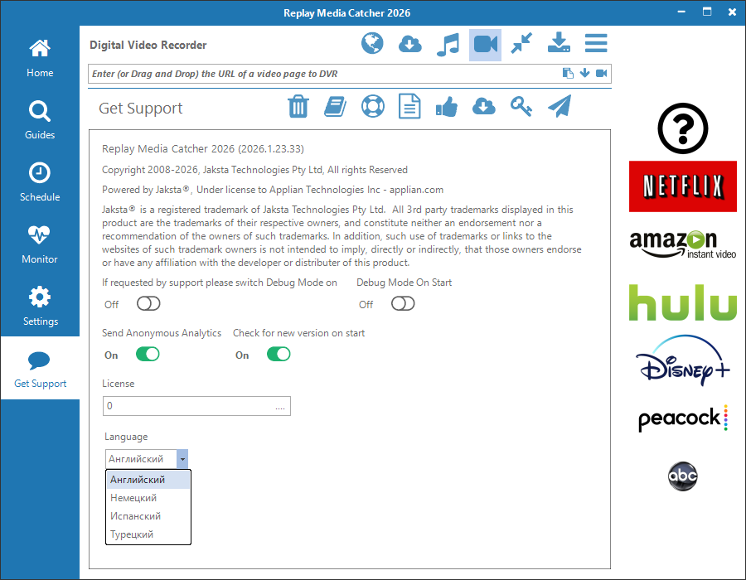Click the thumbs up icon
Viewport: 746px width, 580px height.
pyautogui.click(x=447, y=106)
